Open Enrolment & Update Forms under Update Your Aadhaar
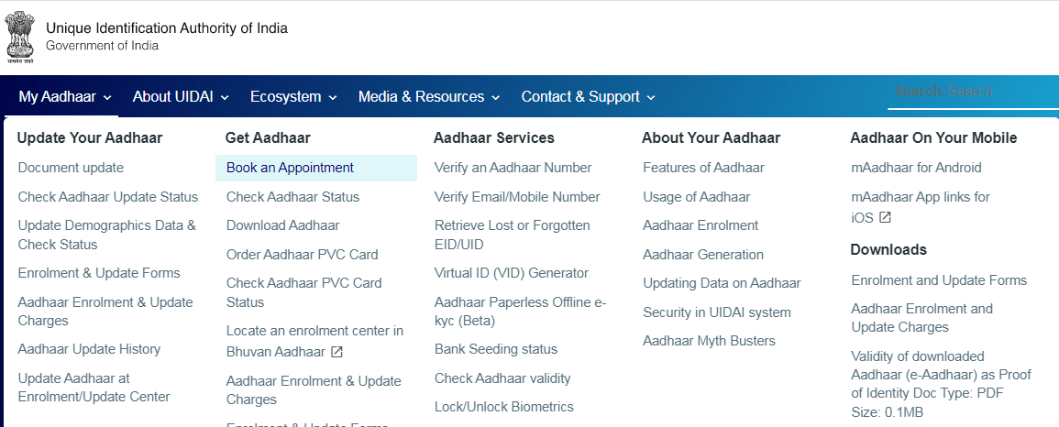The width and height of the screenshot is (1059, 427). tap(99, 272)
